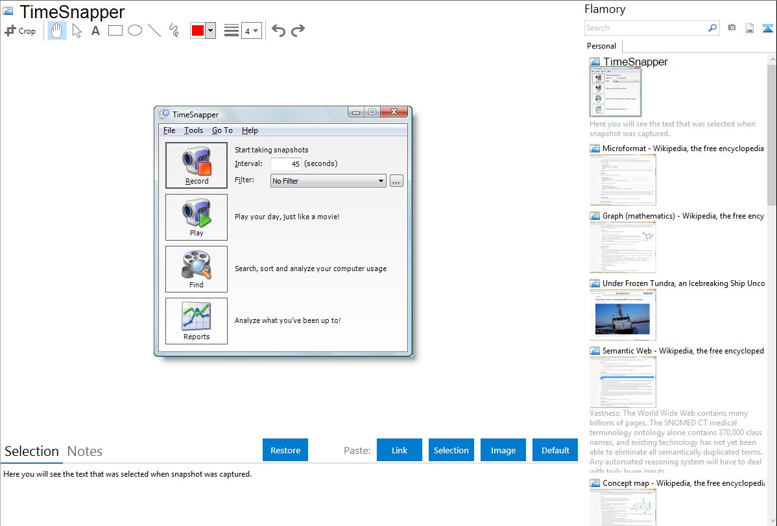
Task: Click the redo arrow
Action: [298, 30]
